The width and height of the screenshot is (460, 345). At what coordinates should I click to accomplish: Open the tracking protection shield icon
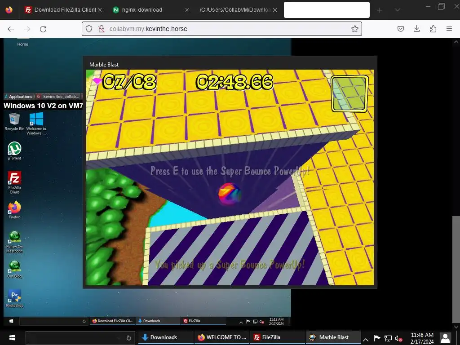click(x=89, y=29)
